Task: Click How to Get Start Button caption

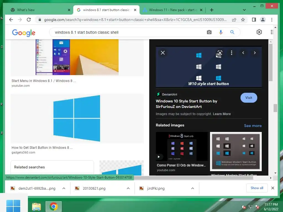Action: coord(42,148)
